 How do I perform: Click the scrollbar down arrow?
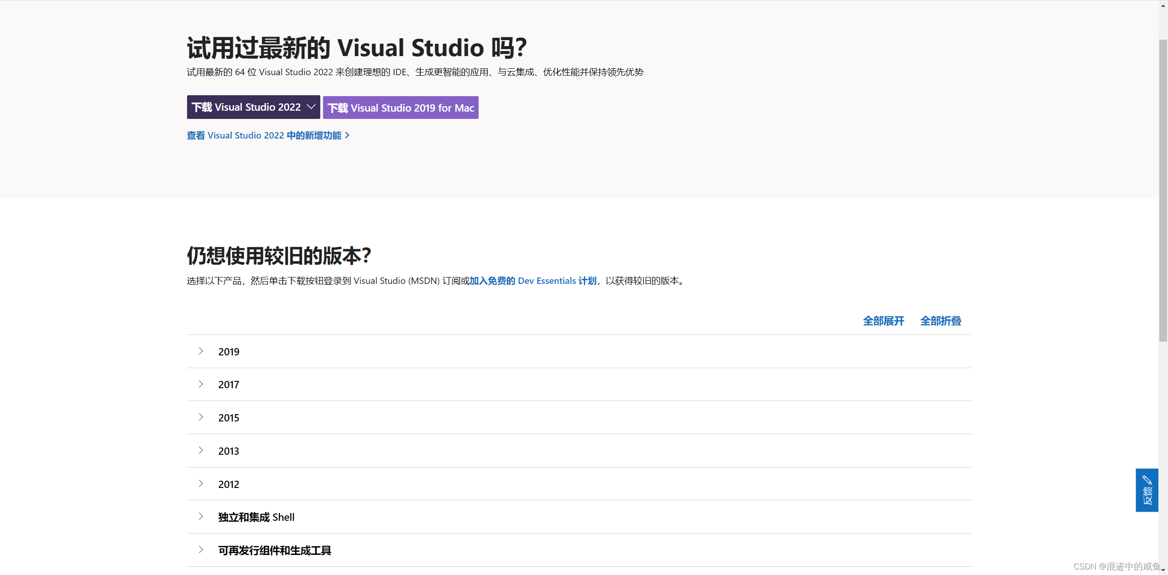(1163, 570)
